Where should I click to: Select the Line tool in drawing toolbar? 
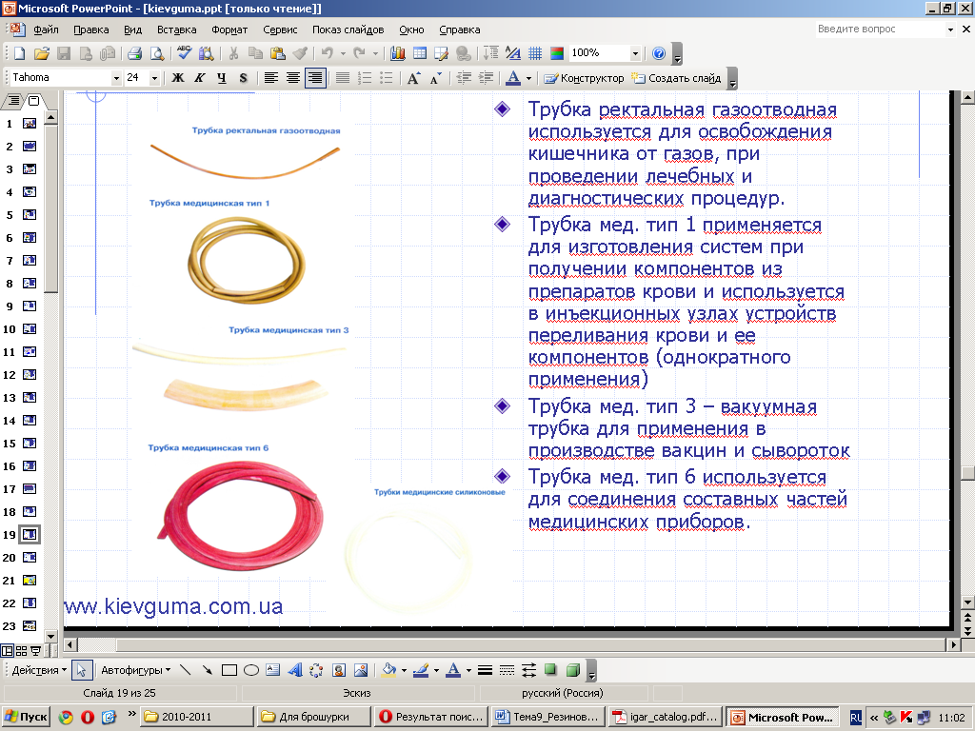(x=186, y=670)
